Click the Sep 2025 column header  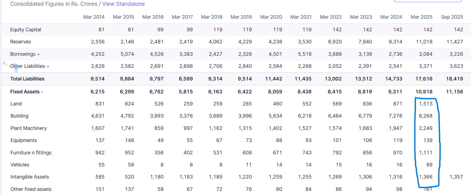452,17
